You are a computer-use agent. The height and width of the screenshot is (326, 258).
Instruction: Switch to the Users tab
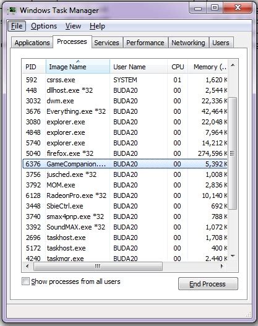click(x=221, y=43)
